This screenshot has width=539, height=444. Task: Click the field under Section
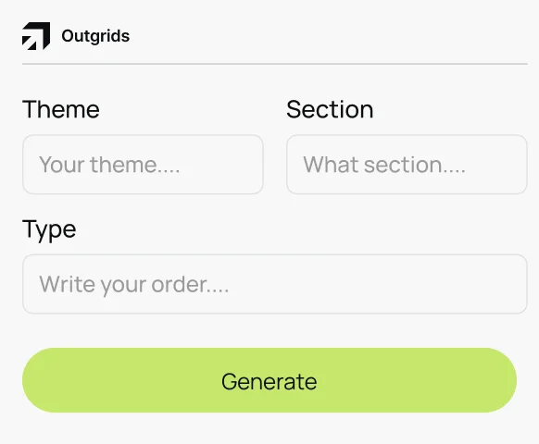407,165
